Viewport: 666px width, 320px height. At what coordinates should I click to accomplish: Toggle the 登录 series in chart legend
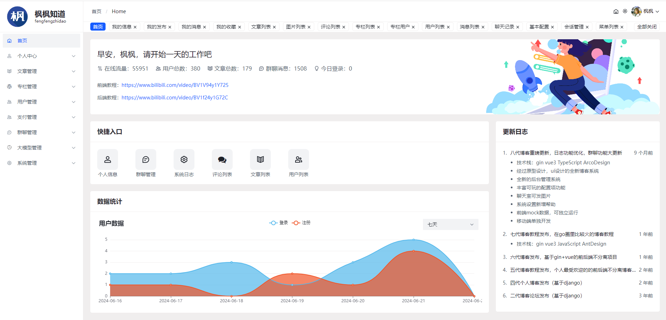279,223
